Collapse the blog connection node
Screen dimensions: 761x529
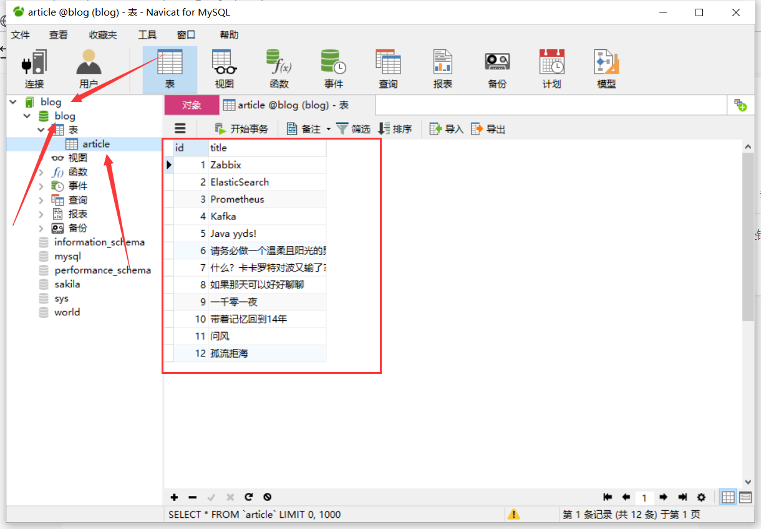[x=13, y=102]
